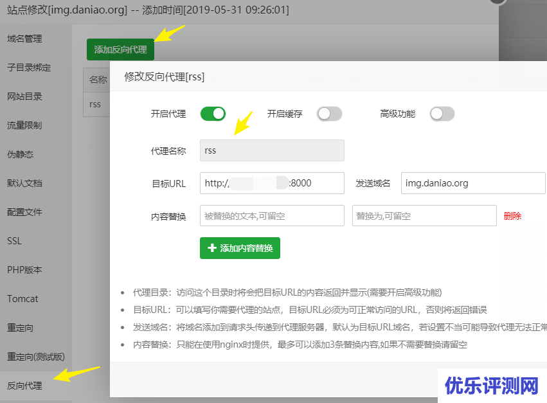Select 子目录绑定 sidebar item

[x=29, y=67]
